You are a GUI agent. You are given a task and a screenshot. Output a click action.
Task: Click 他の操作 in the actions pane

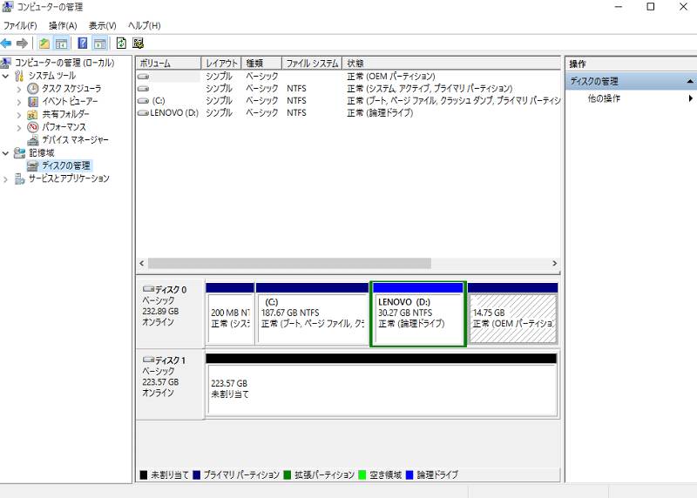coord(604,98)
